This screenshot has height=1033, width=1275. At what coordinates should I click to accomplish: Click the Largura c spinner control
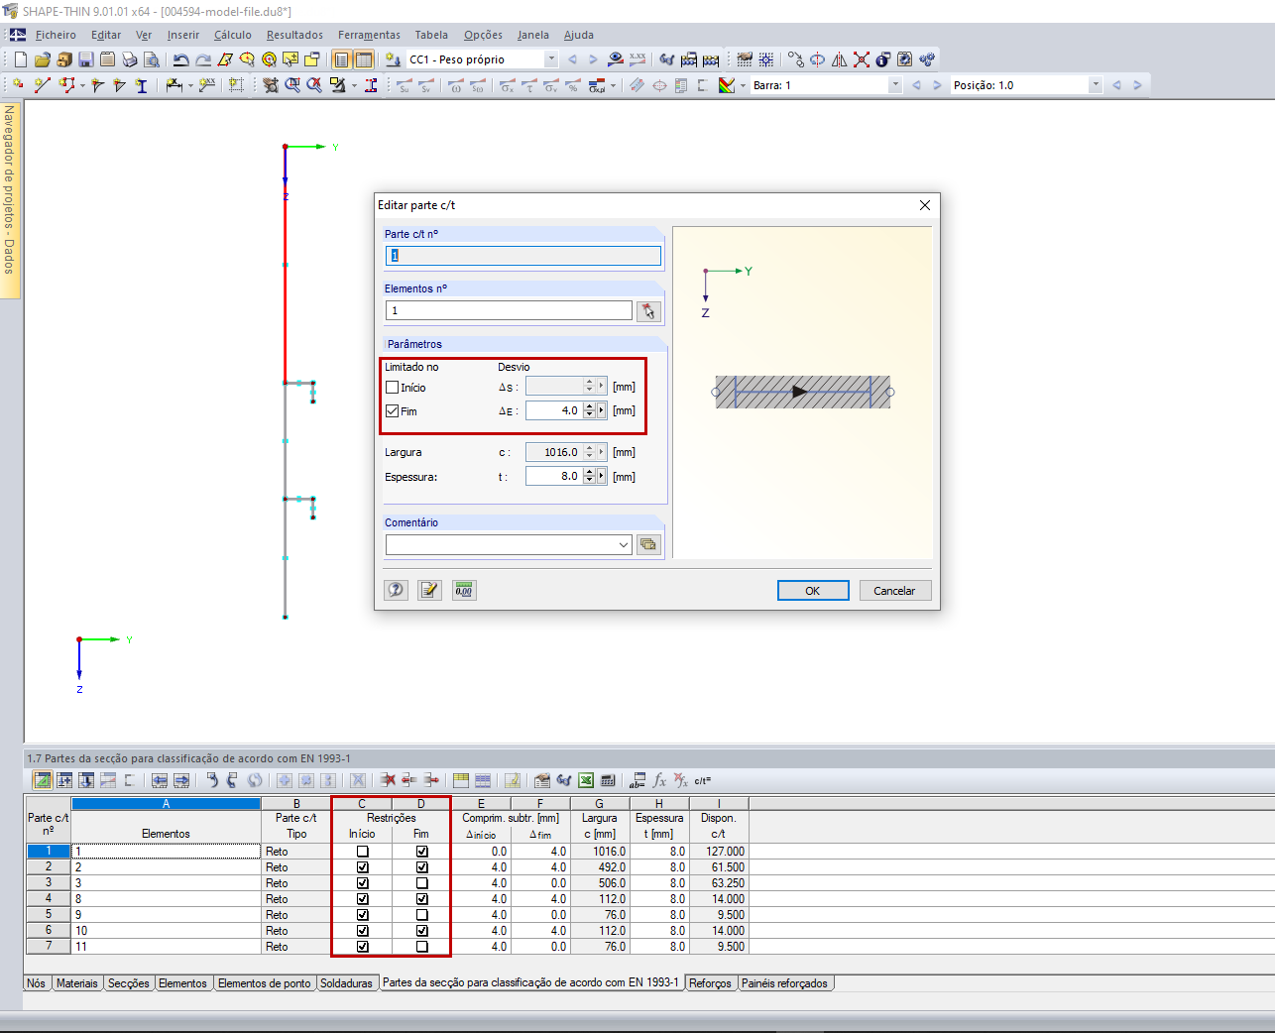click(589, 452)
